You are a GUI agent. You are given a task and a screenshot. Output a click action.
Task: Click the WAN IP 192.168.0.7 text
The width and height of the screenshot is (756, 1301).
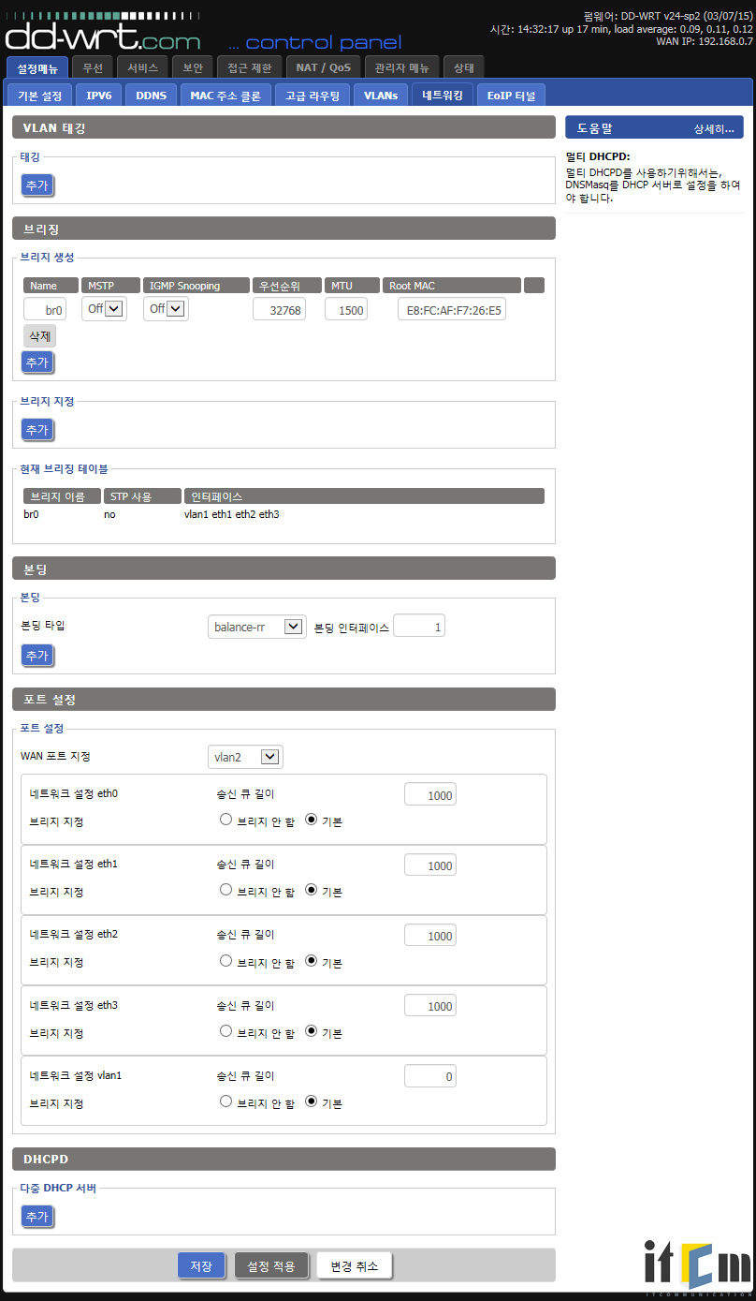[x=704, y=41]
